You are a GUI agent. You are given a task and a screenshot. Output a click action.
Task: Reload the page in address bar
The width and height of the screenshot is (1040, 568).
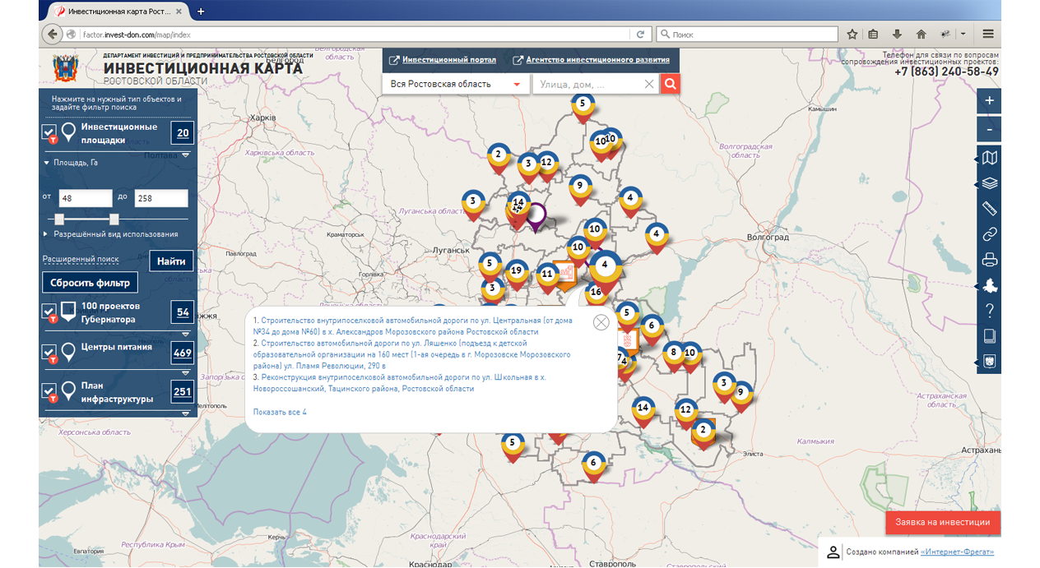640,35
